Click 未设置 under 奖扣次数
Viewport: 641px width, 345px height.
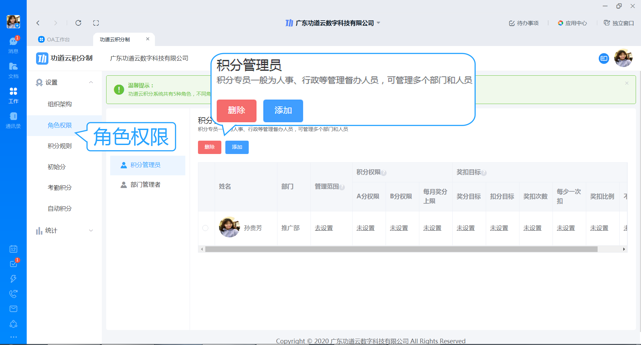(x=532, y=228)
